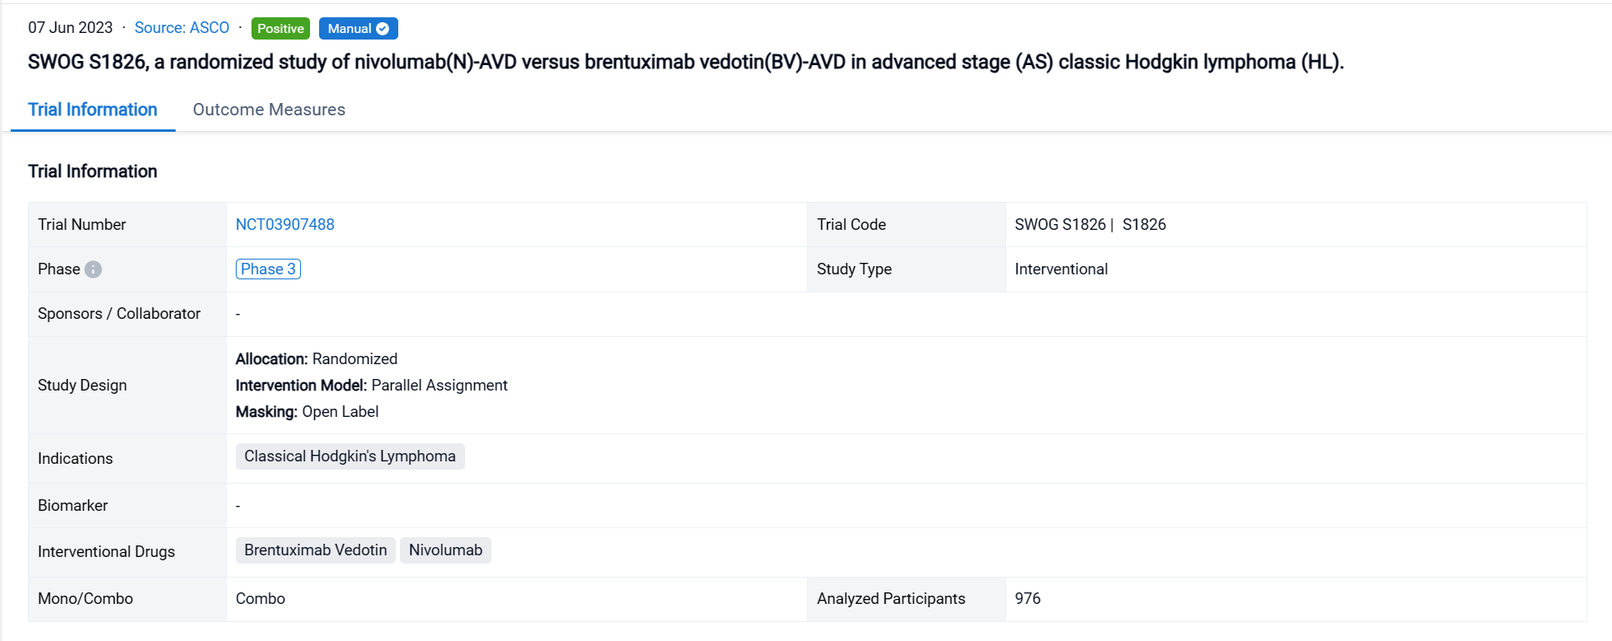Click the green Positive badge
This screenshot has width=1612, height=641.
click(x=280, y=29)
